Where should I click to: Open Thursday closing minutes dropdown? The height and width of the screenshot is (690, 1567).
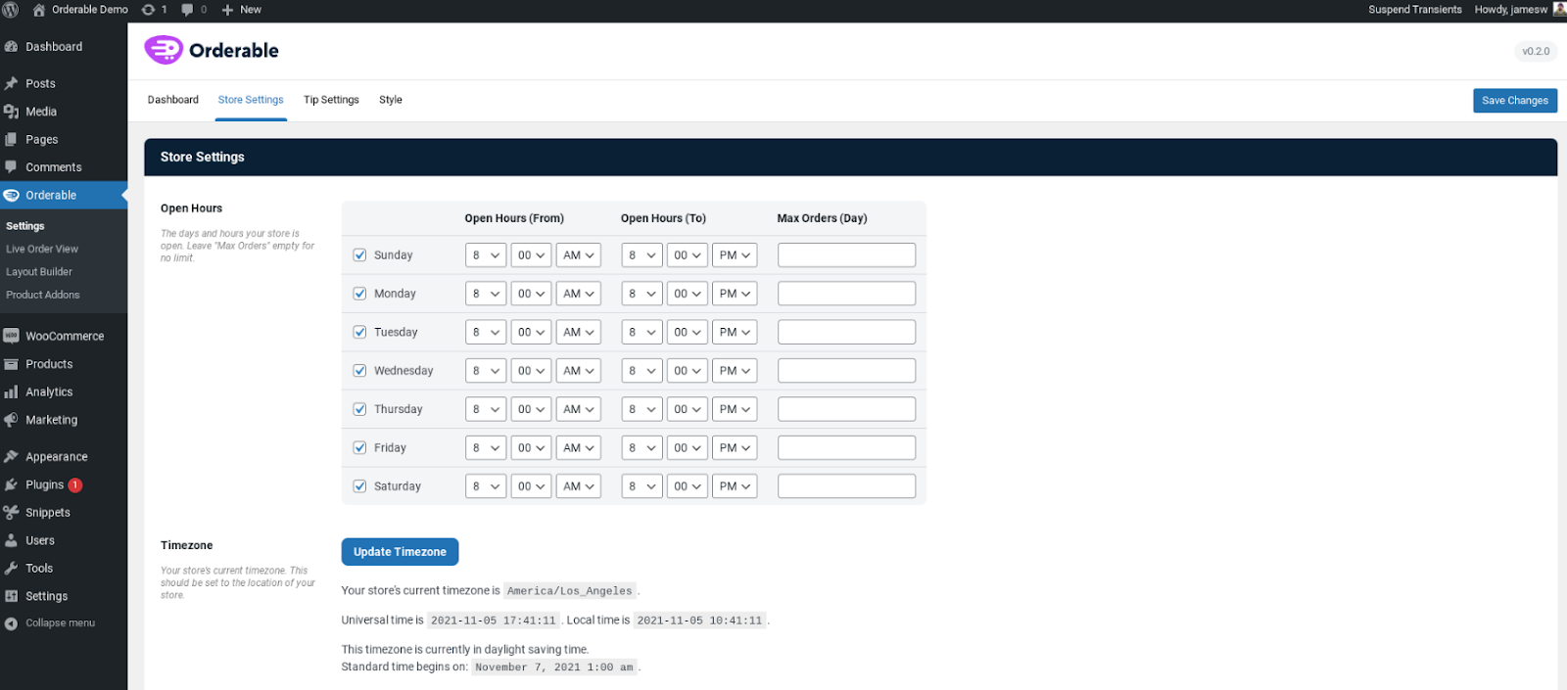[x=688, y=409]
